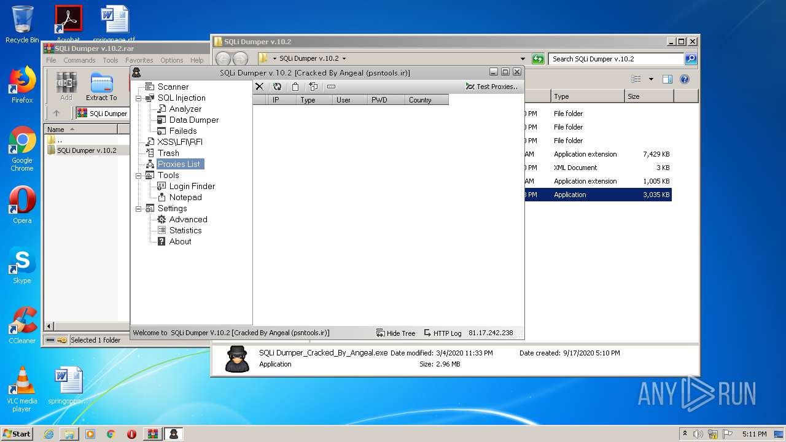Viewport: 786px width, 442px height.
Task: Select the parent '..' entry in WinRAR
Action: click(x=59, y=140)
